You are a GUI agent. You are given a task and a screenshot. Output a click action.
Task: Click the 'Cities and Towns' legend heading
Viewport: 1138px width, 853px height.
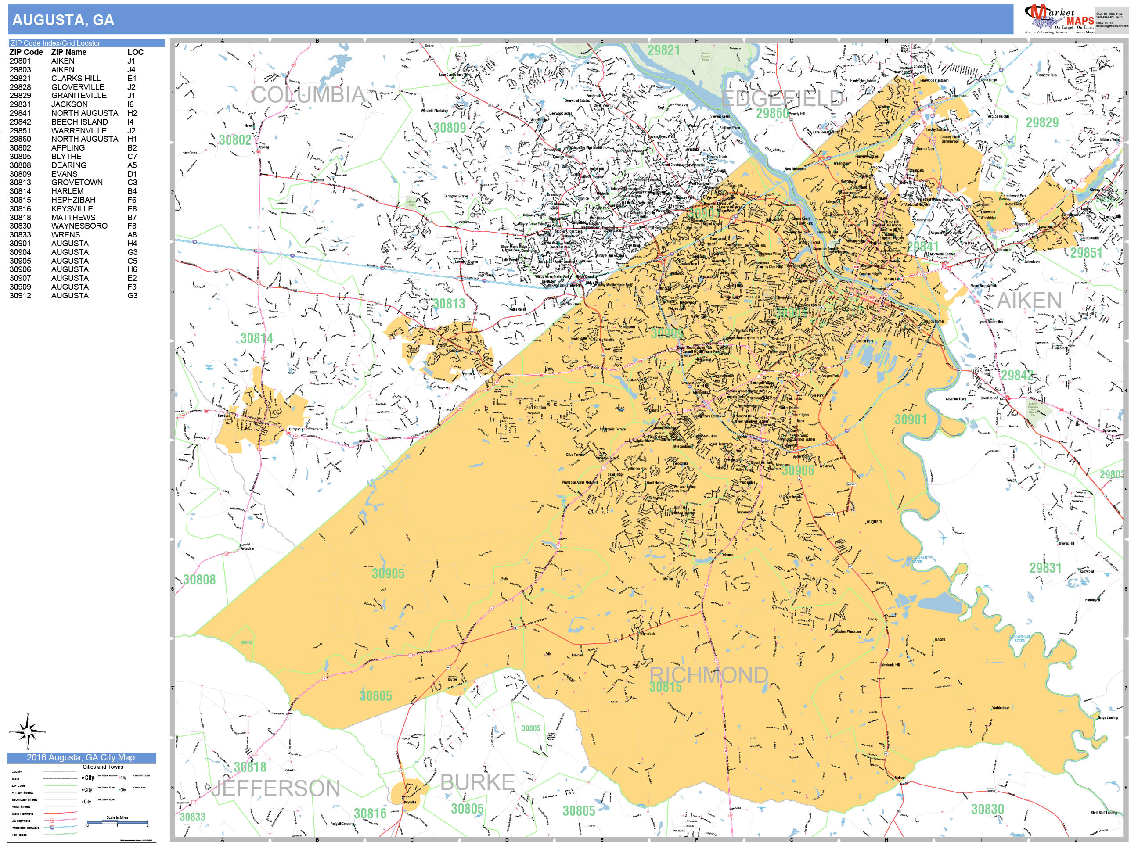pyautogui.click(x=103, y=767)
